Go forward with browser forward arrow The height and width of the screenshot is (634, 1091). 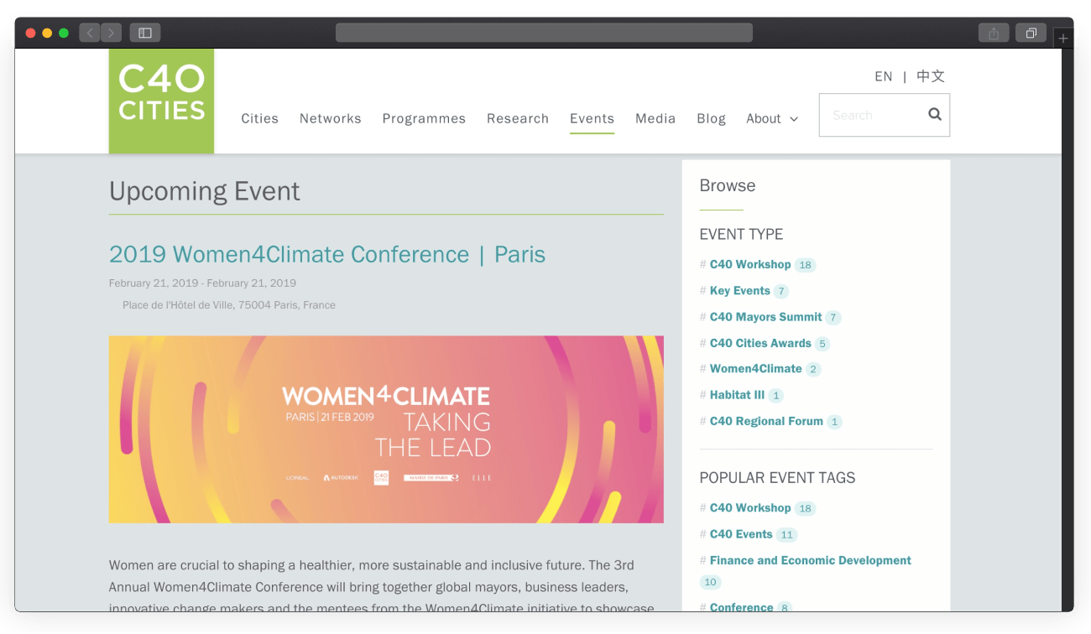(112, 33)
